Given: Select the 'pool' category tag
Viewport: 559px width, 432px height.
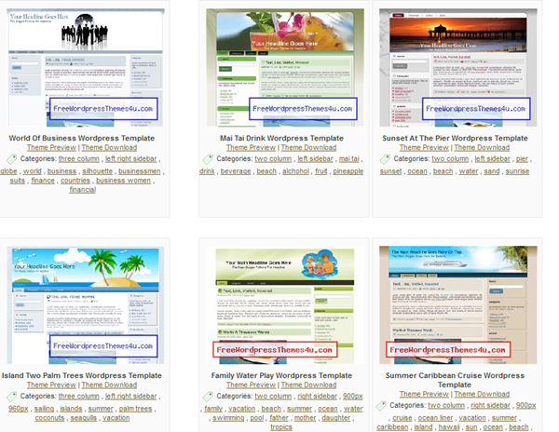Looking at the screenshot, I should click(257, 418).
